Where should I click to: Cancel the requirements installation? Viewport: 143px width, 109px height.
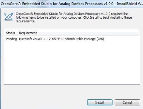point(127,102)
